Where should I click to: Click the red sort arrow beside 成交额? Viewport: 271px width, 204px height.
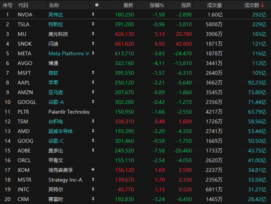point(262,5)
